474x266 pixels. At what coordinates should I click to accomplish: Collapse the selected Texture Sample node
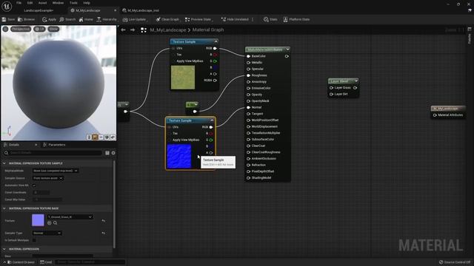pyautogui.click(x=212, y=120)
